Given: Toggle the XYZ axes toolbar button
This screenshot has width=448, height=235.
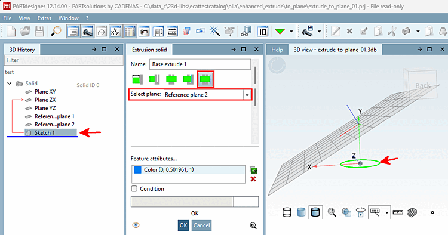Looking at the screenshot, I should (115, 32).
